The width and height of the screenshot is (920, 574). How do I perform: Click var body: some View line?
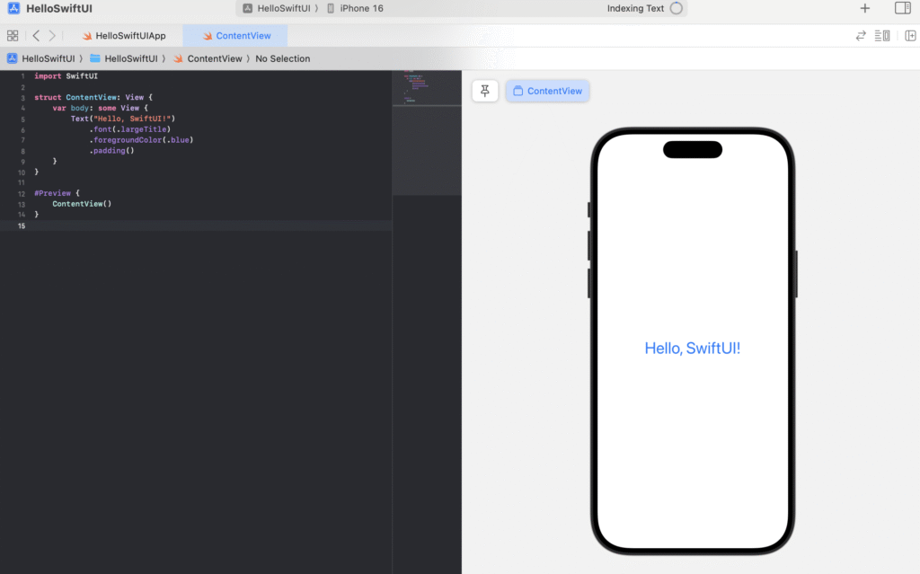pos(100,108)
